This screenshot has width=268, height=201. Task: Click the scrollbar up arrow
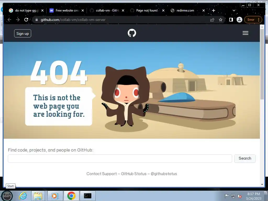point(262,27)
